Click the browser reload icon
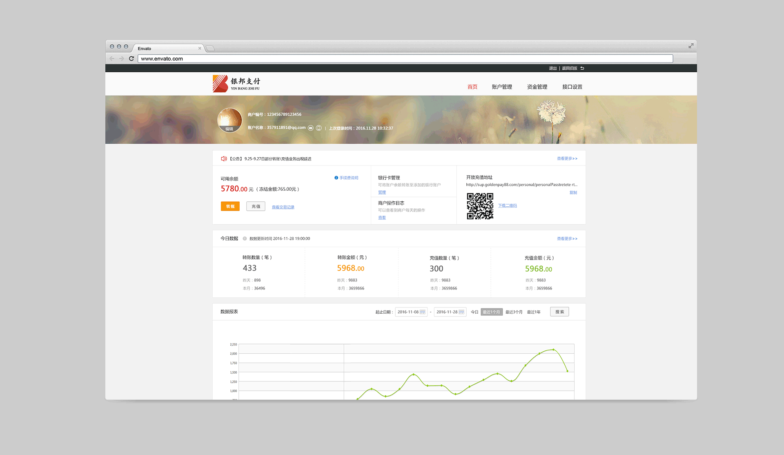Screen dimensions: 784x455 point(131,58)
